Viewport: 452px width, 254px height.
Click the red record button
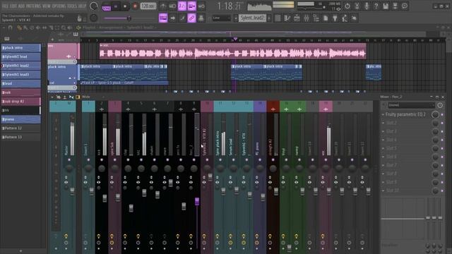tap(135, 6)
